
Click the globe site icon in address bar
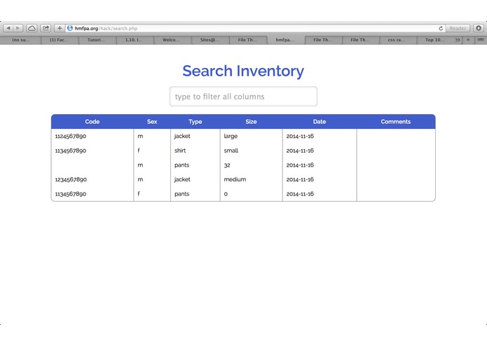click(x=70, y=28)
